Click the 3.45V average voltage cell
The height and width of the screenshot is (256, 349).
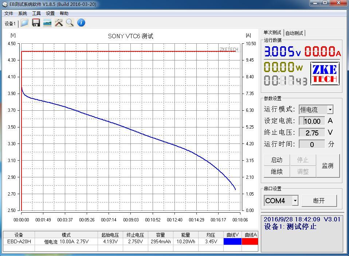pos(211,241)
